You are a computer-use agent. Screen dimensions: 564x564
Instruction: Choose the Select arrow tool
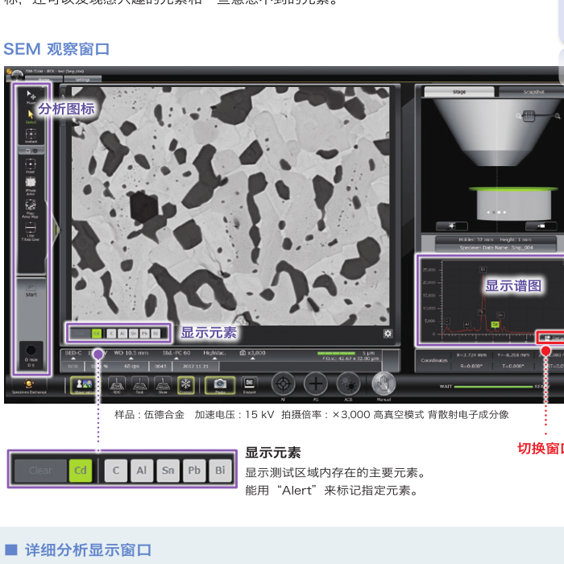[x=31, y=114]
